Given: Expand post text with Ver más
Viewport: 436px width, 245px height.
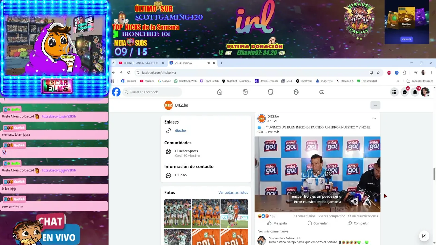Looking at the screenshot, I should (274, 132).
